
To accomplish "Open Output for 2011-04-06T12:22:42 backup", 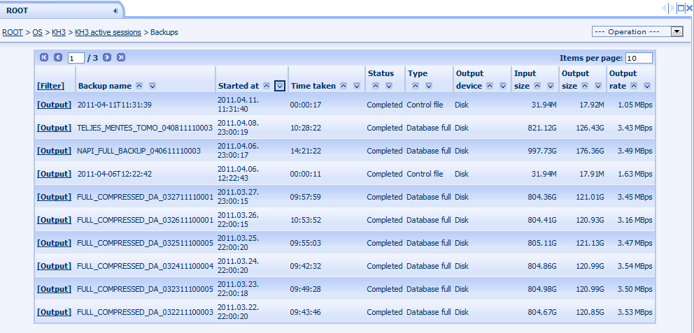I will (54, 174).
